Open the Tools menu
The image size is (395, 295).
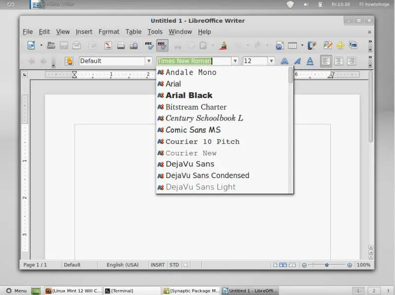pos(155,32)
